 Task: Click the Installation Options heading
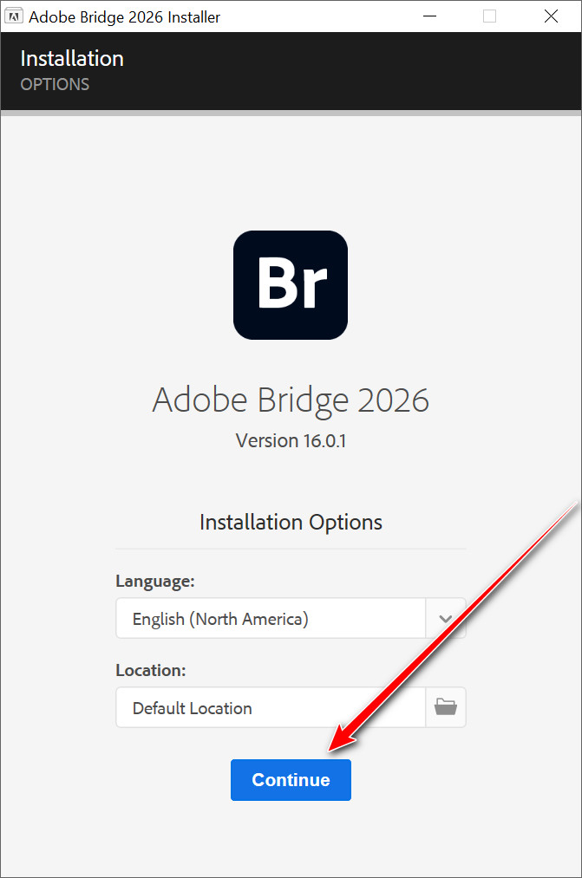(291, 522)
